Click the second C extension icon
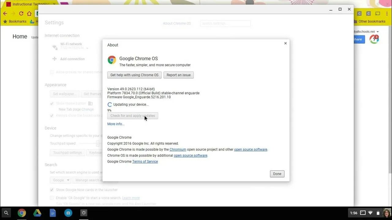392x220 pixels. tap(368, 13)
